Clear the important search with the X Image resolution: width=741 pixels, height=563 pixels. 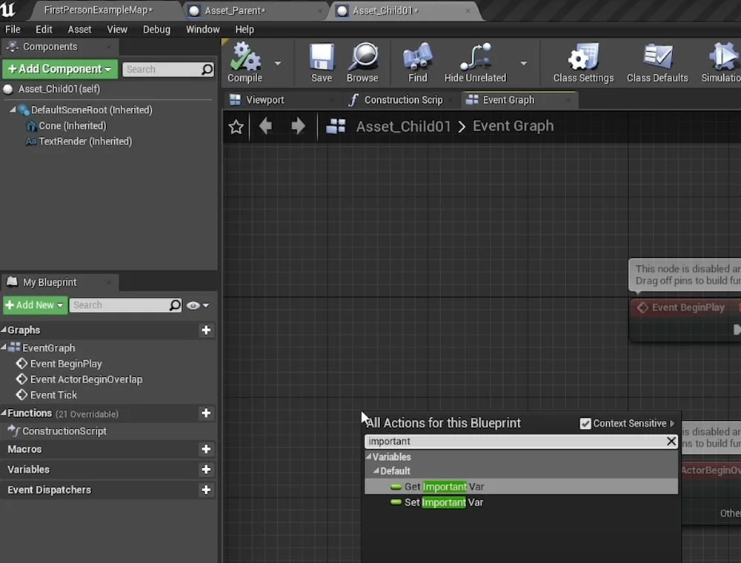671,441
